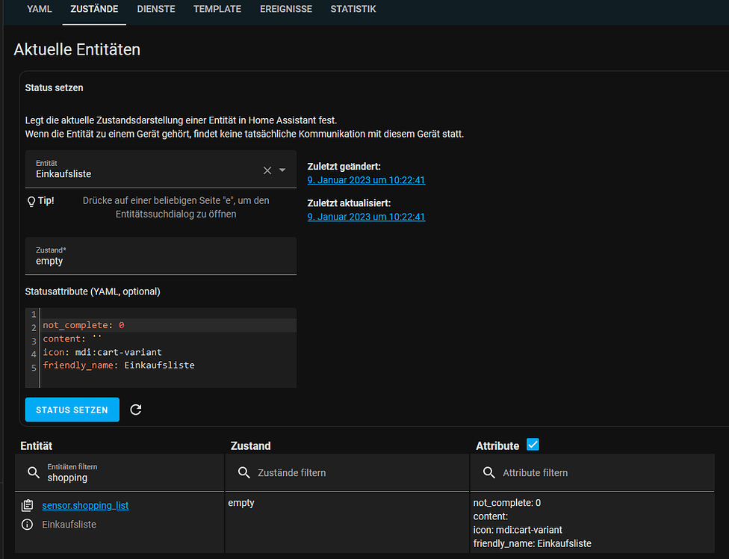The height and width of the screenshot is (559, 729).
Task: Click the search icon in Entitäten filtern
Action: [33, 472]
